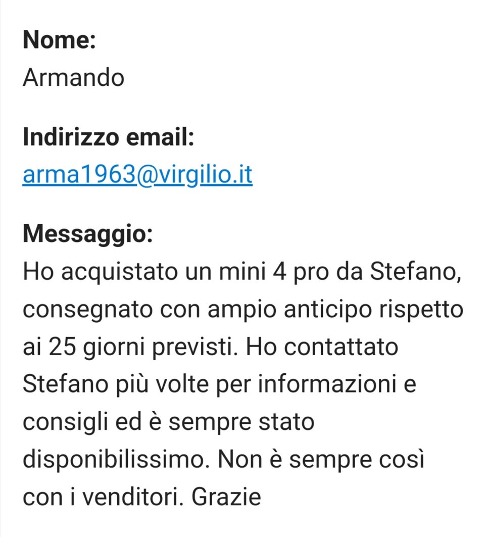Click the phrase 'Non è sempre così'
Image resolution: width=490 pixels, height=537 pixels.
[321, 459]
